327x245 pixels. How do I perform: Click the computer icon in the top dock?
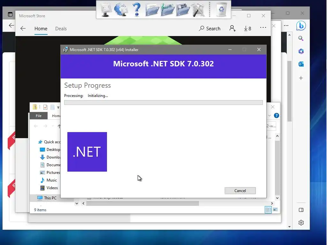(106, 10)
